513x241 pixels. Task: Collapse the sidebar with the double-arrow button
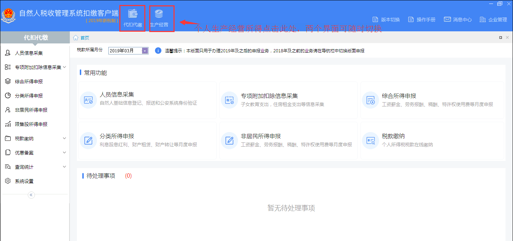click(31, 195)
